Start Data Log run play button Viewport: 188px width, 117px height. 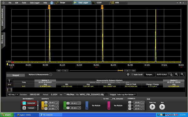pyautogui.click(x=152, y=107)
